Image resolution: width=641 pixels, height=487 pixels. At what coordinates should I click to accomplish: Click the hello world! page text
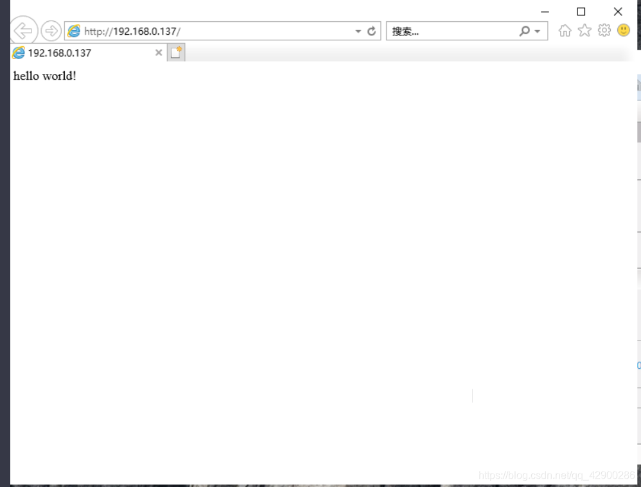(x=45, y=76)
